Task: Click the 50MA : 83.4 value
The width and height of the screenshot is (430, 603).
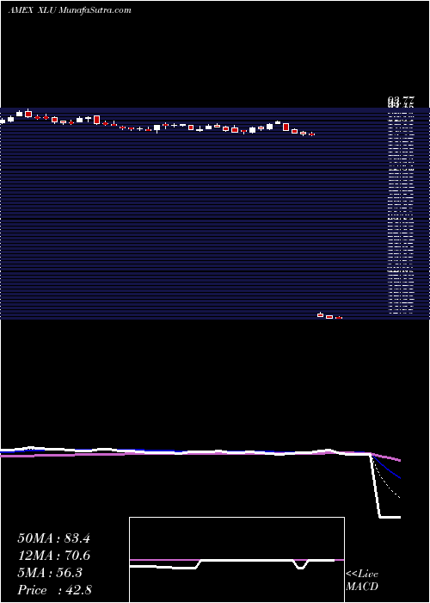Action: click(x=53, y=538)
